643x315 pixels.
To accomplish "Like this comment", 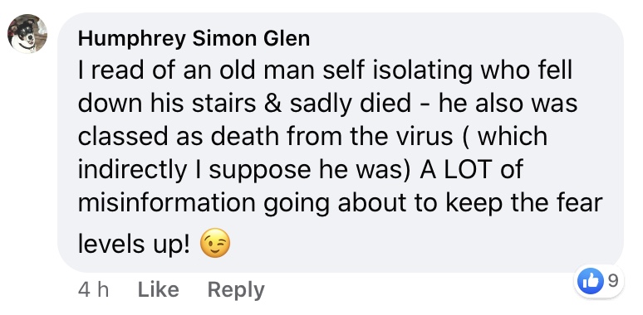I will [x=159, y=289].
